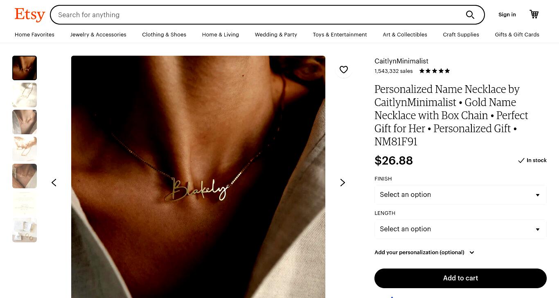Click the Search for anything field

point(258,15)
